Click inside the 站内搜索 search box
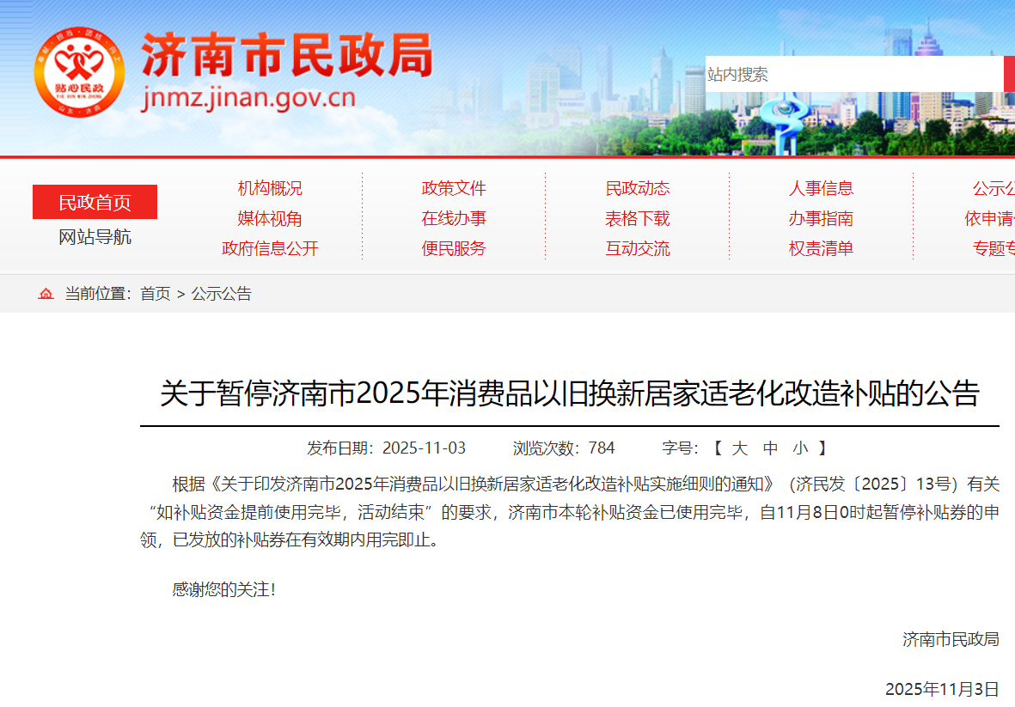The height and width of the screenshot is (707, 1015). click(851, 75)
